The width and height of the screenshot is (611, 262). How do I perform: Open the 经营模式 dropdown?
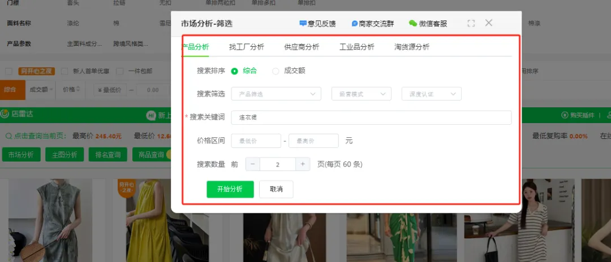point(361,94)
